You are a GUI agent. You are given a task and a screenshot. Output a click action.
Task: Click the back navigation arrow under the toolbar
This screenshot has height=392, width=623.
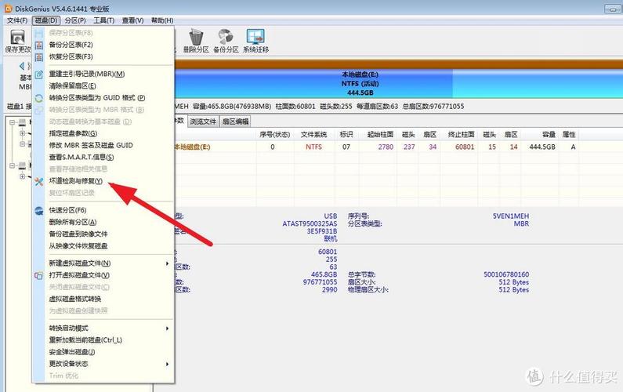[22, 66]
